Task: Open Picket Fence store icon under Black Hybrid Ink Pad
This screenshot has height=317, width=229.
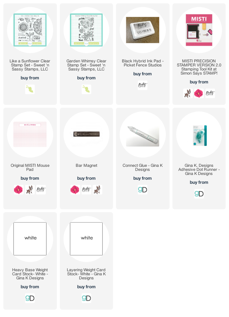Action: (x=143, y=85)
